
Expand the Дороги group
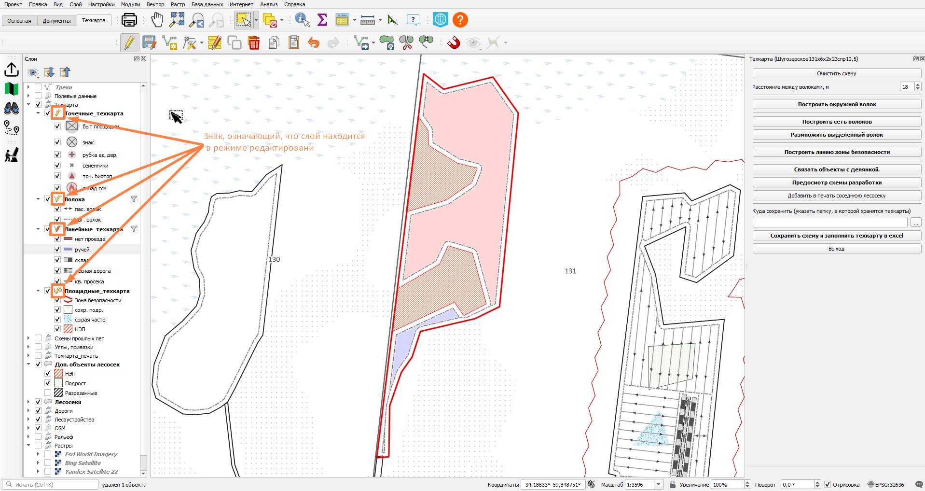[x=28, y=410]
